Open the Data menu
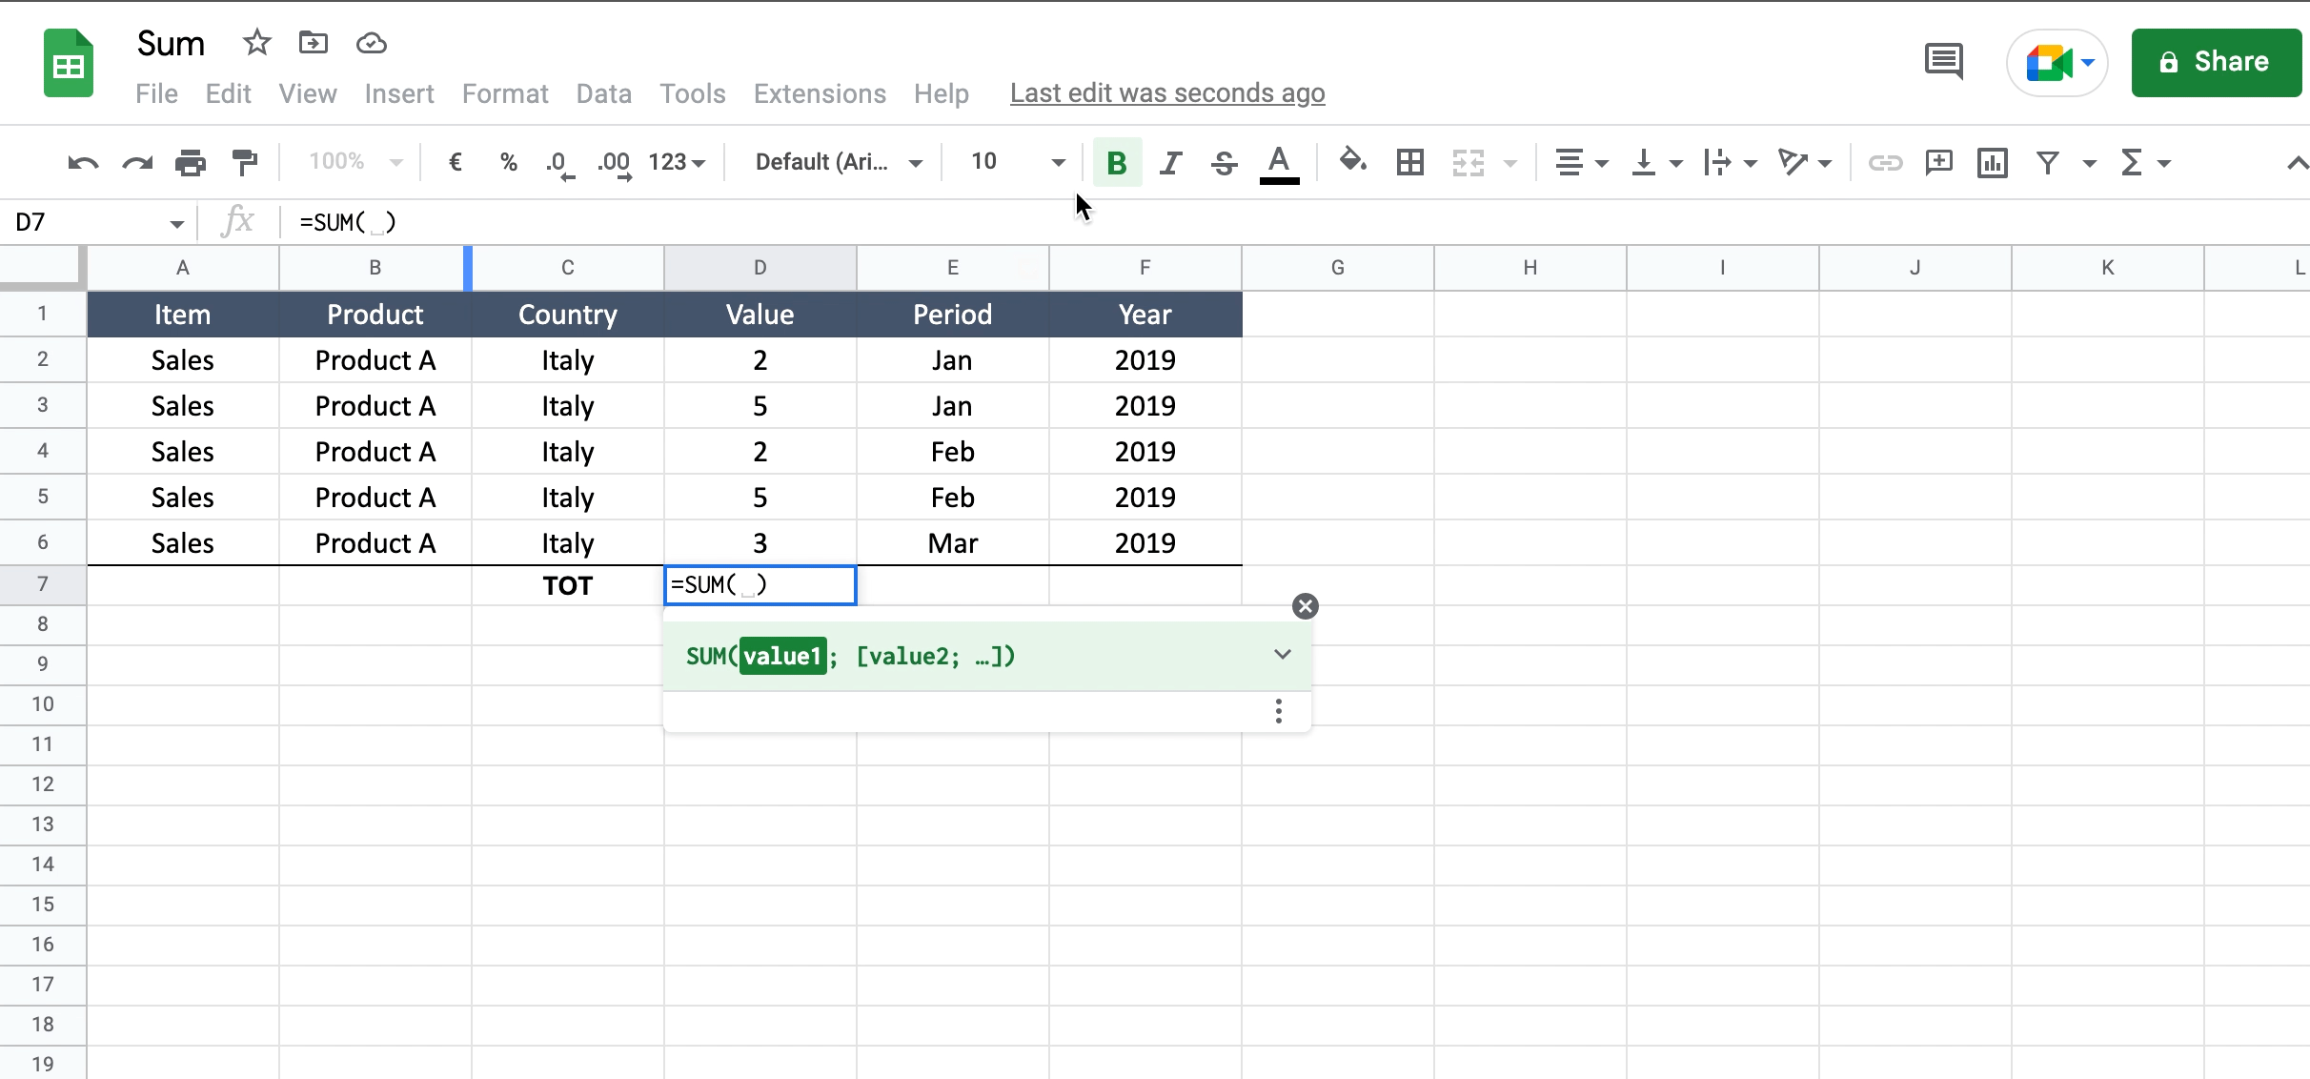 [603, 93]
